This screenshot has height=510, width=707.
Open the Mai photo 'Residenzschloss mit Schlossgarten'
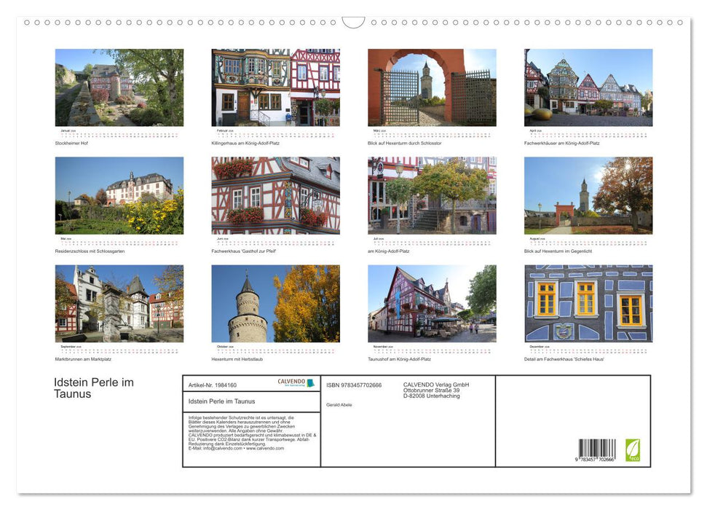[119, 195]
